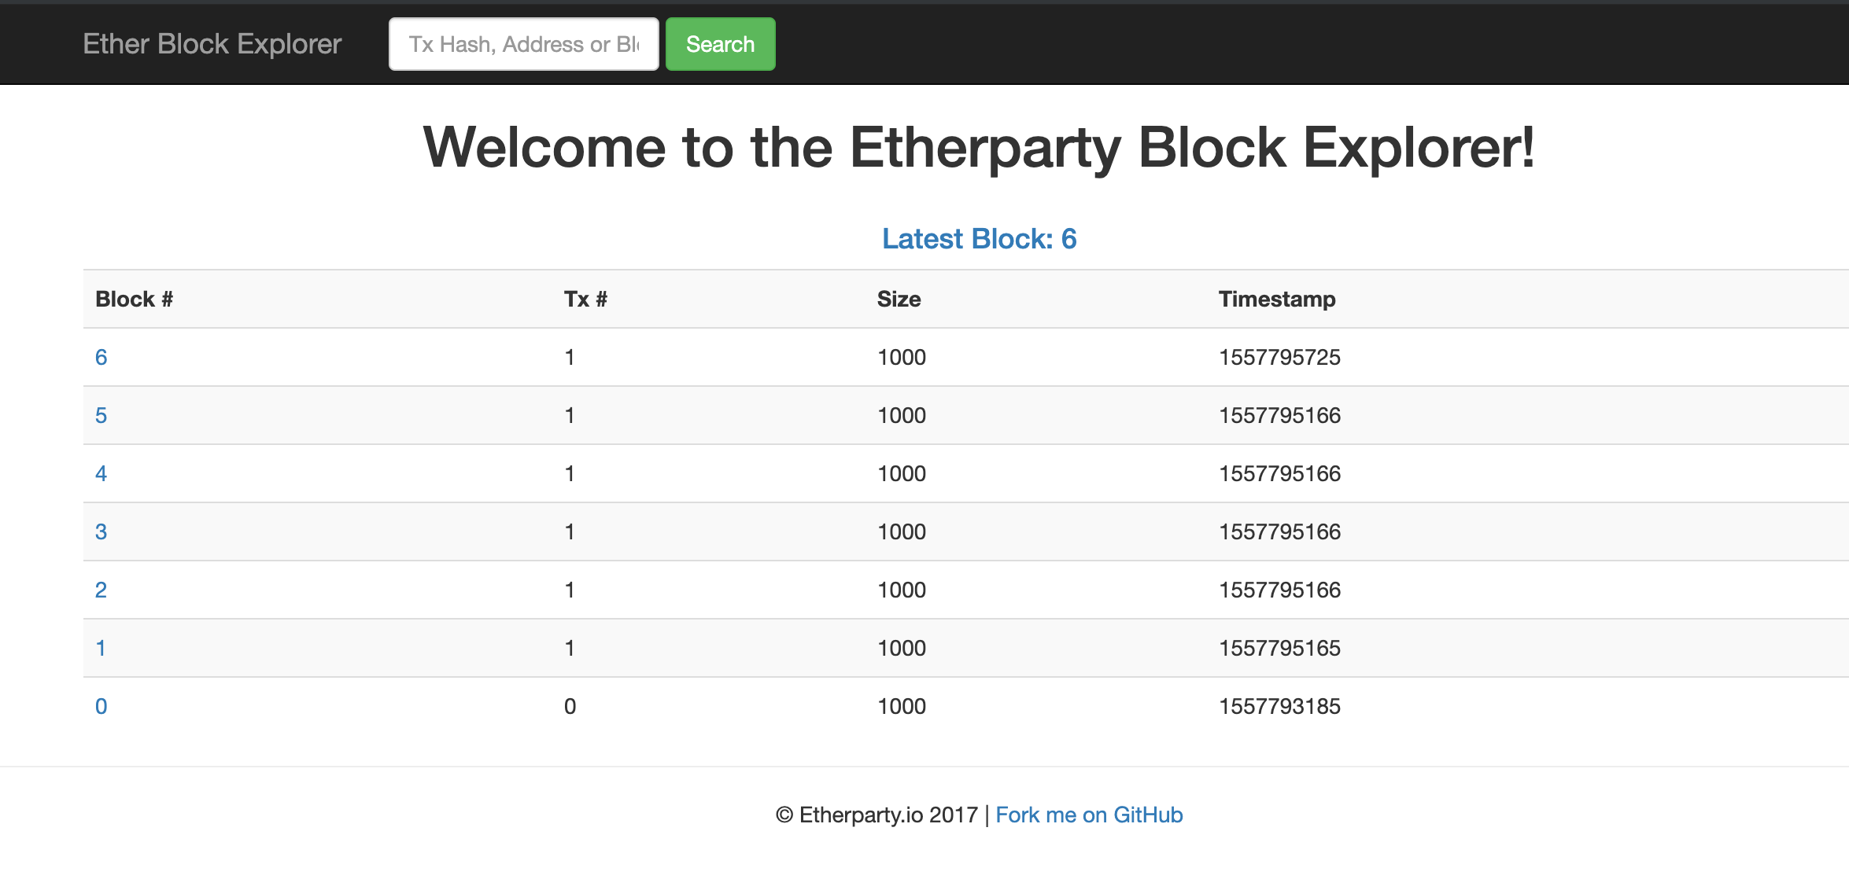Select the timestamp 1557795725 for block 6

(1279, 357)
